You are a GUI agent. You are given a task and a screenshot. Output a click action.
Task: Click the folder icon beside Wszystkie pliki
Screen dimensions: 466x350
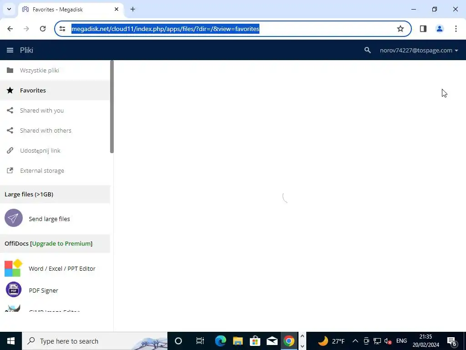point(10,70)
